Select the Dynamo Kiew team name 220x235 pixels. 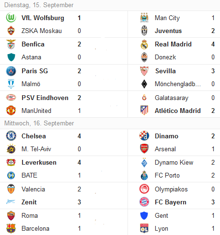[x=174, y=162]
